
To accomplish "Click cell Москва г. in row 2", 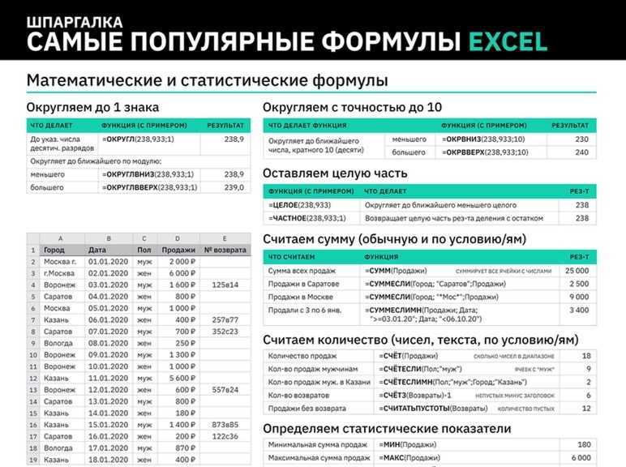I will coord(60,261).
